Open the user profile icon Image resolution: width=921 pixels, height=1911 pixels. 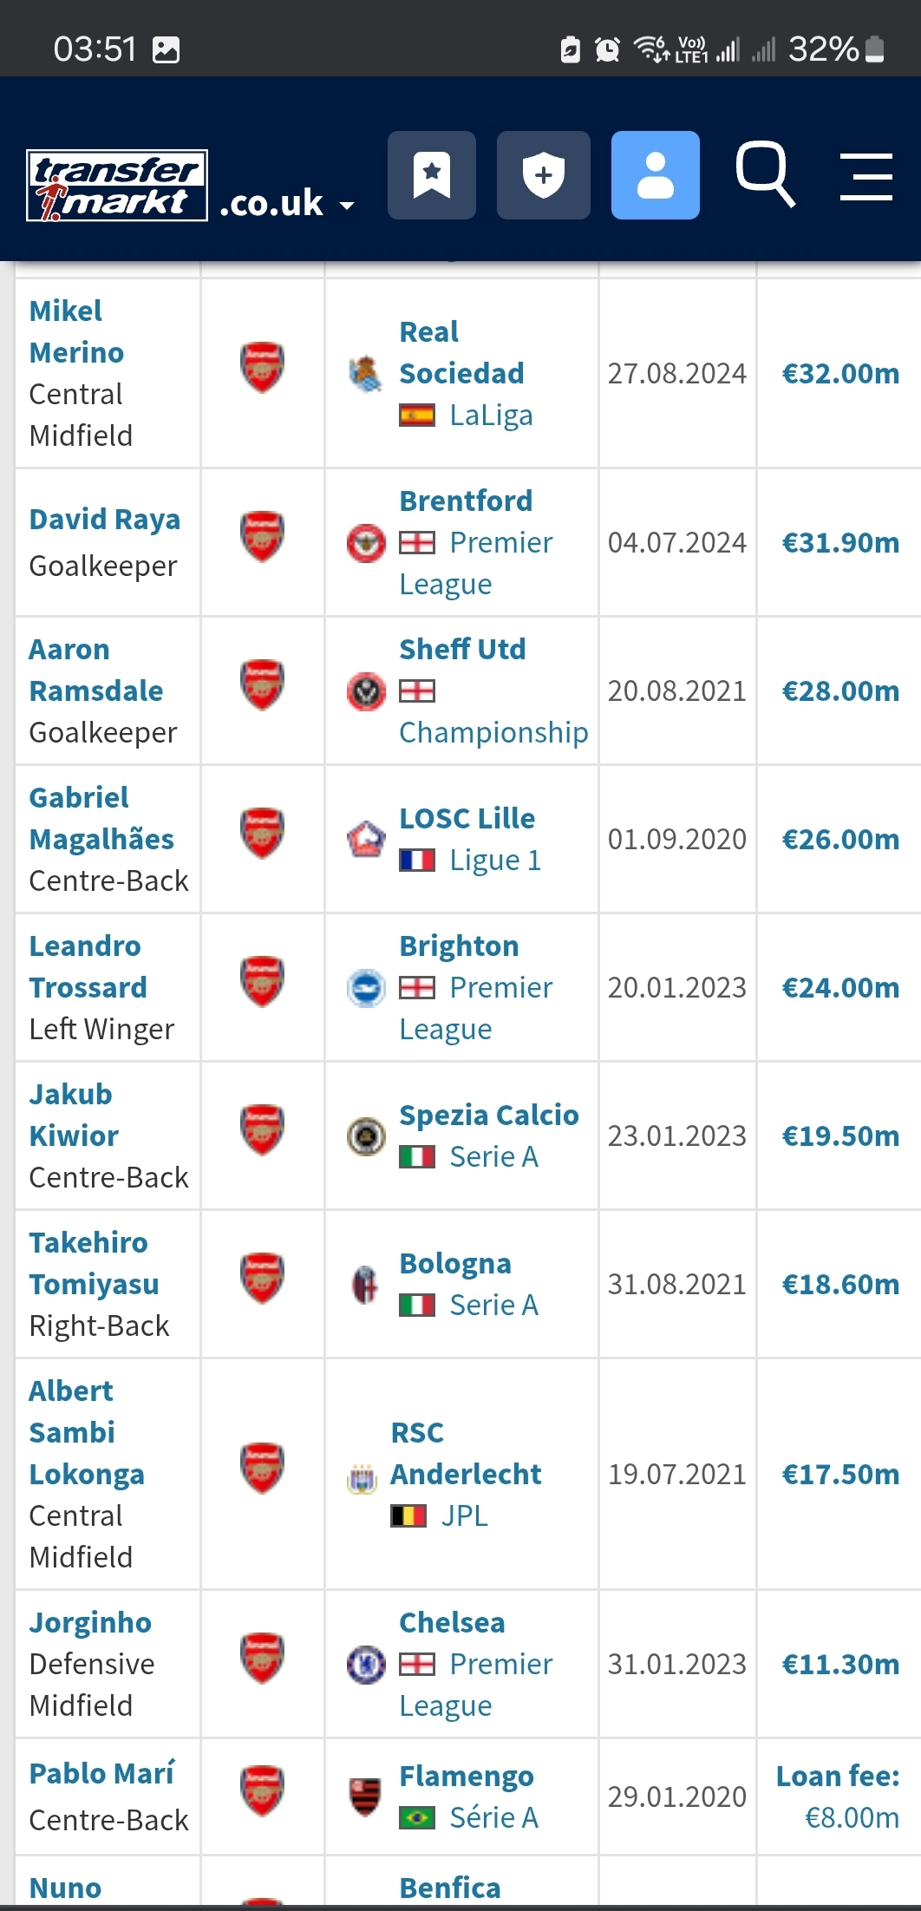coord(656,175)
